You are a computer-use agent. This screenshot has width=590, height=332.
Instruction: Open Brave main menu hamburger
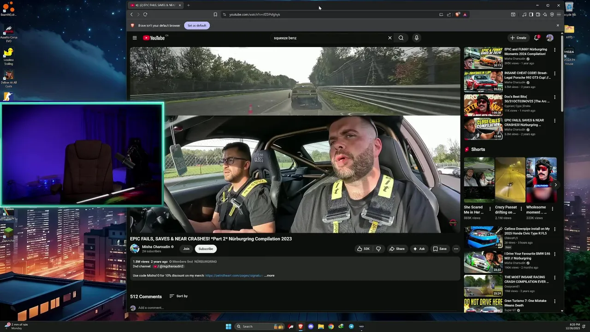tap(559, 14)
